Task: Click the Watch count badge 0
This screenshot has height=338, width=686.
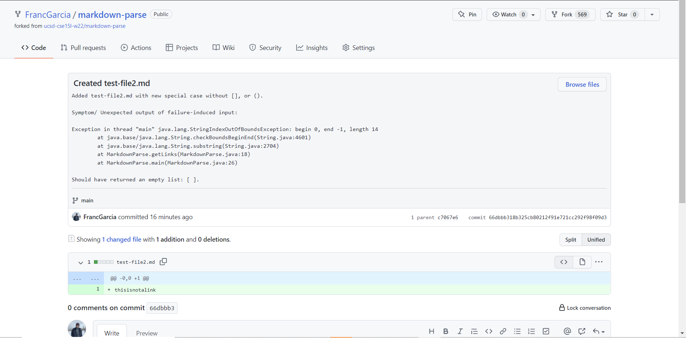Action: [523, 15]
